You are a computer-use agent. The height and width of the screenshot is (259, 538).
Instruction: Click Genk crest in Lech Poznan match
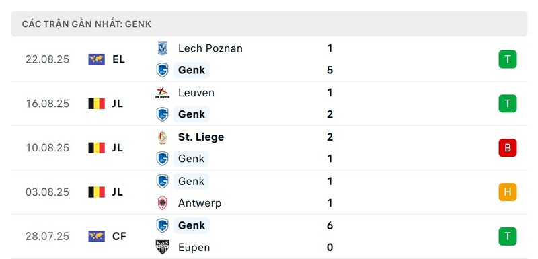[x=162, y=70]
